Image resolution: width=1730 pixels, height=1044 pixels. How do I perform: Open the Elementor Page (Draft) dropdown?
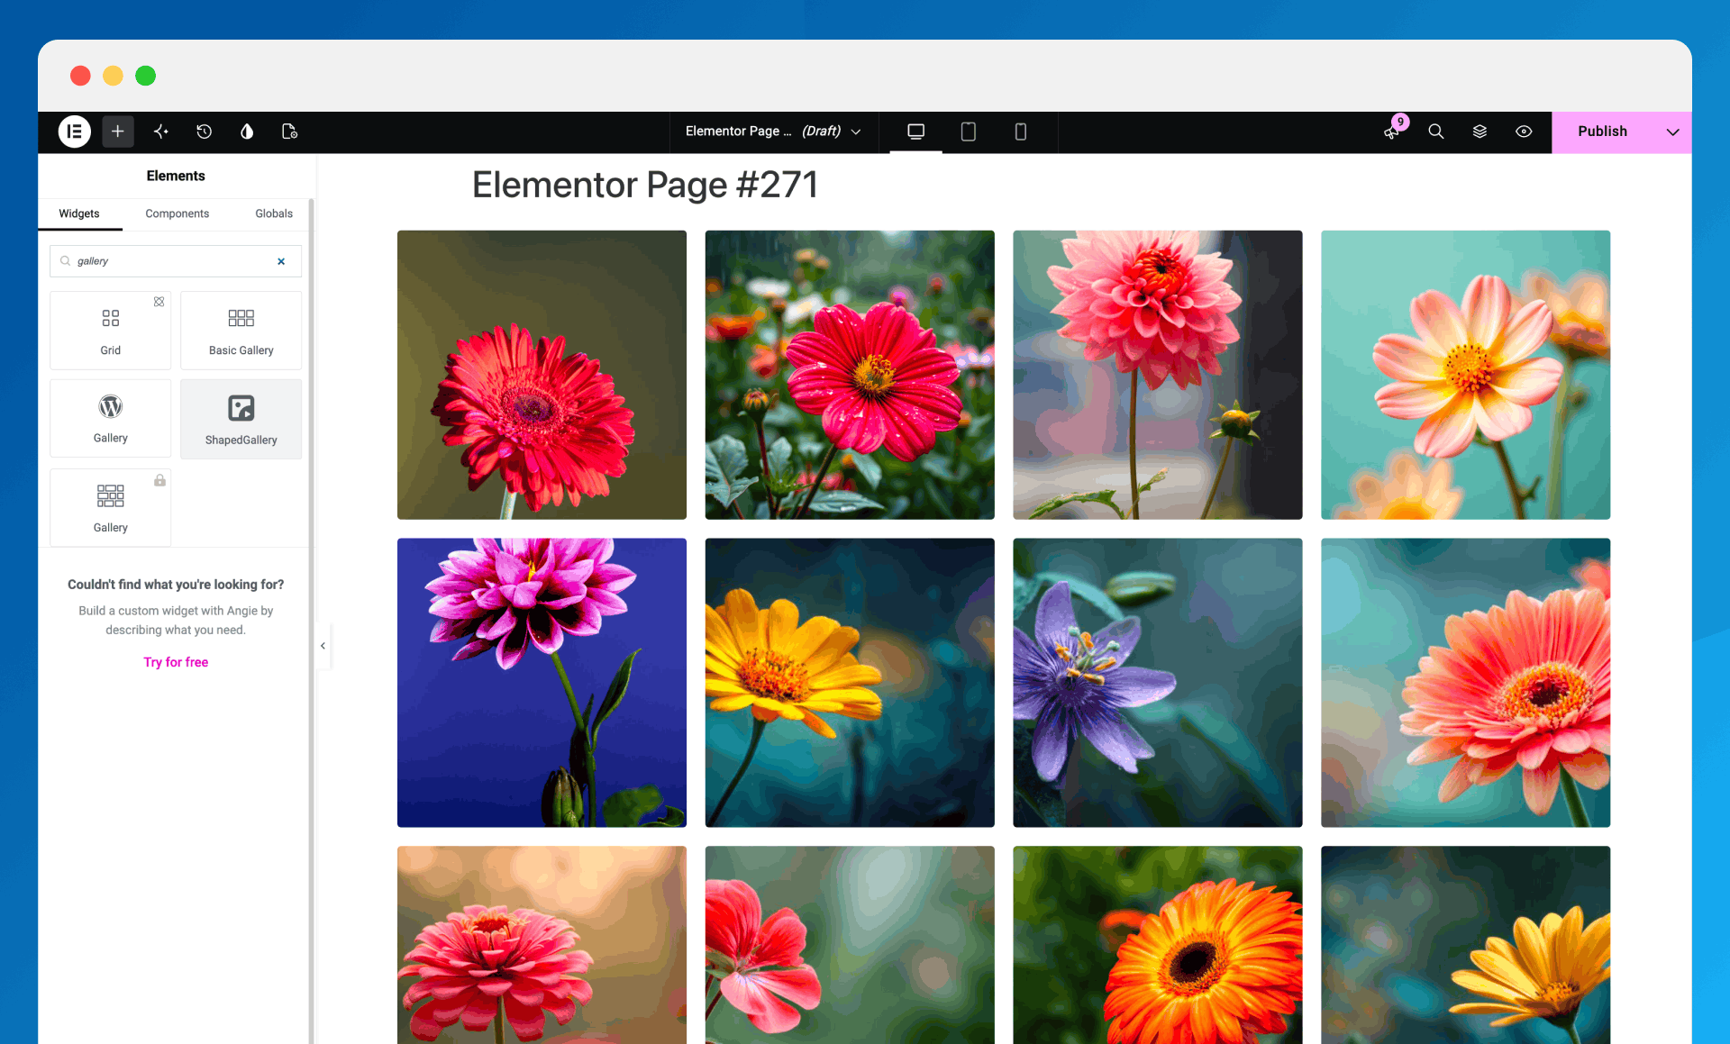(x=773, y=132)
